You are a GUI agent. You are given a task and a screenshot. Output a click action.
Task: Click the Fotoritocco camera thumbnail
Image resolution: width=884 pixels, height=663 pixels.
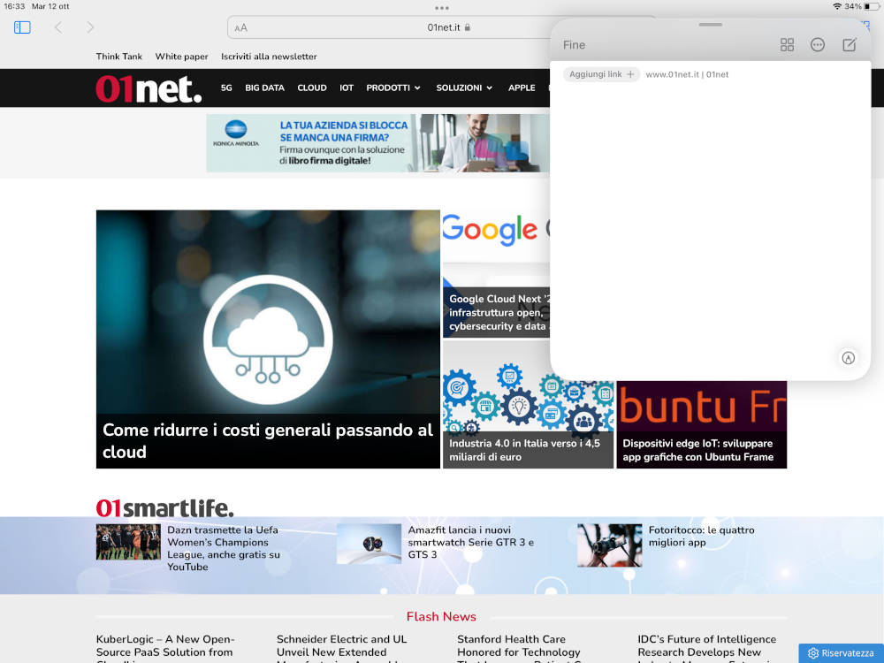click(x=609, y=545)
